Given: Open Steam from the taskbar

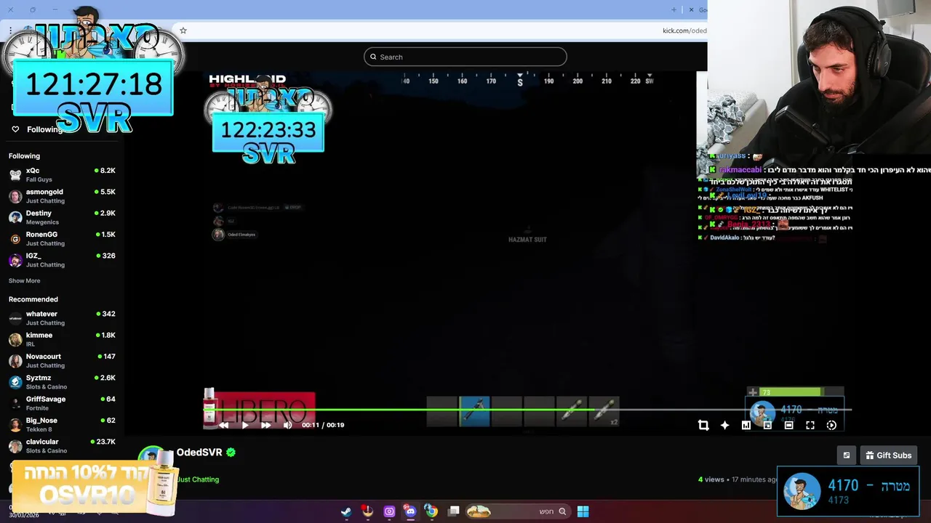Looking at the screenshot, I should 346,511.
